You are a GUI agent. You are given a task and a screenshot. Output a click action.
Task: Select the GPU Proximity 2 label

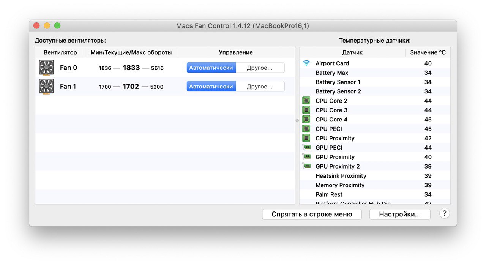pos(338,166)
